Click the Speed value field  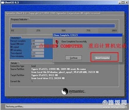(x=38, y=44)
